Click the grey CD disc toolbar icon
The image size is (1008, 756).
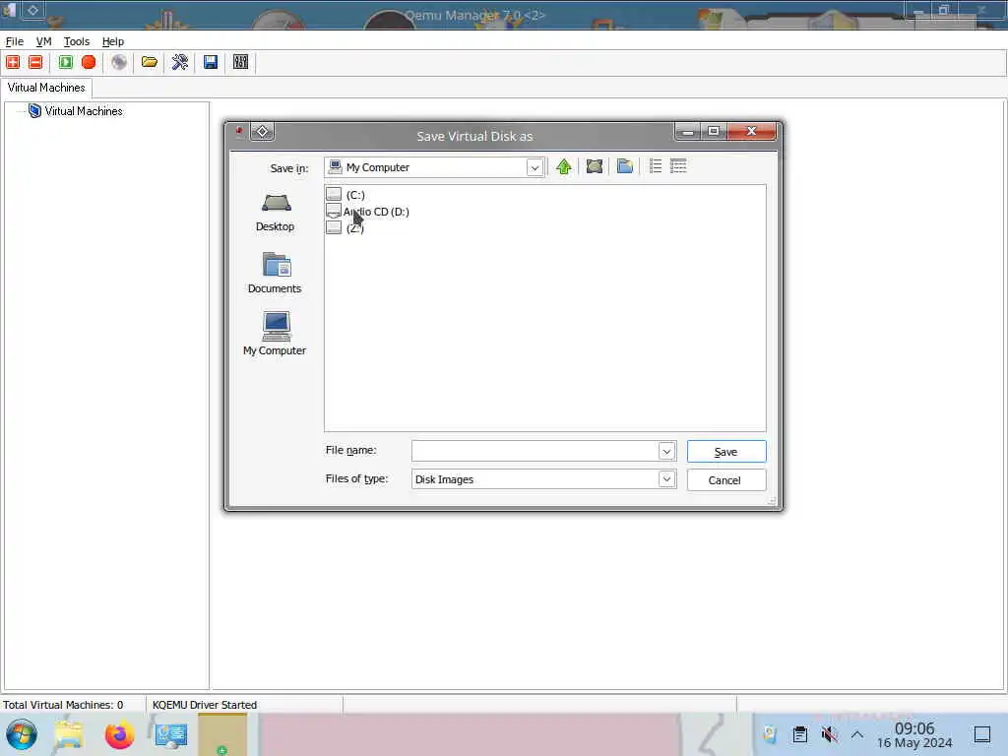[119, 62]
